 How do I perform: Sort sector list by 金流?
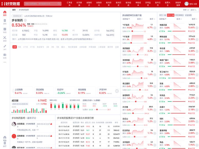(x=179, y=19)
